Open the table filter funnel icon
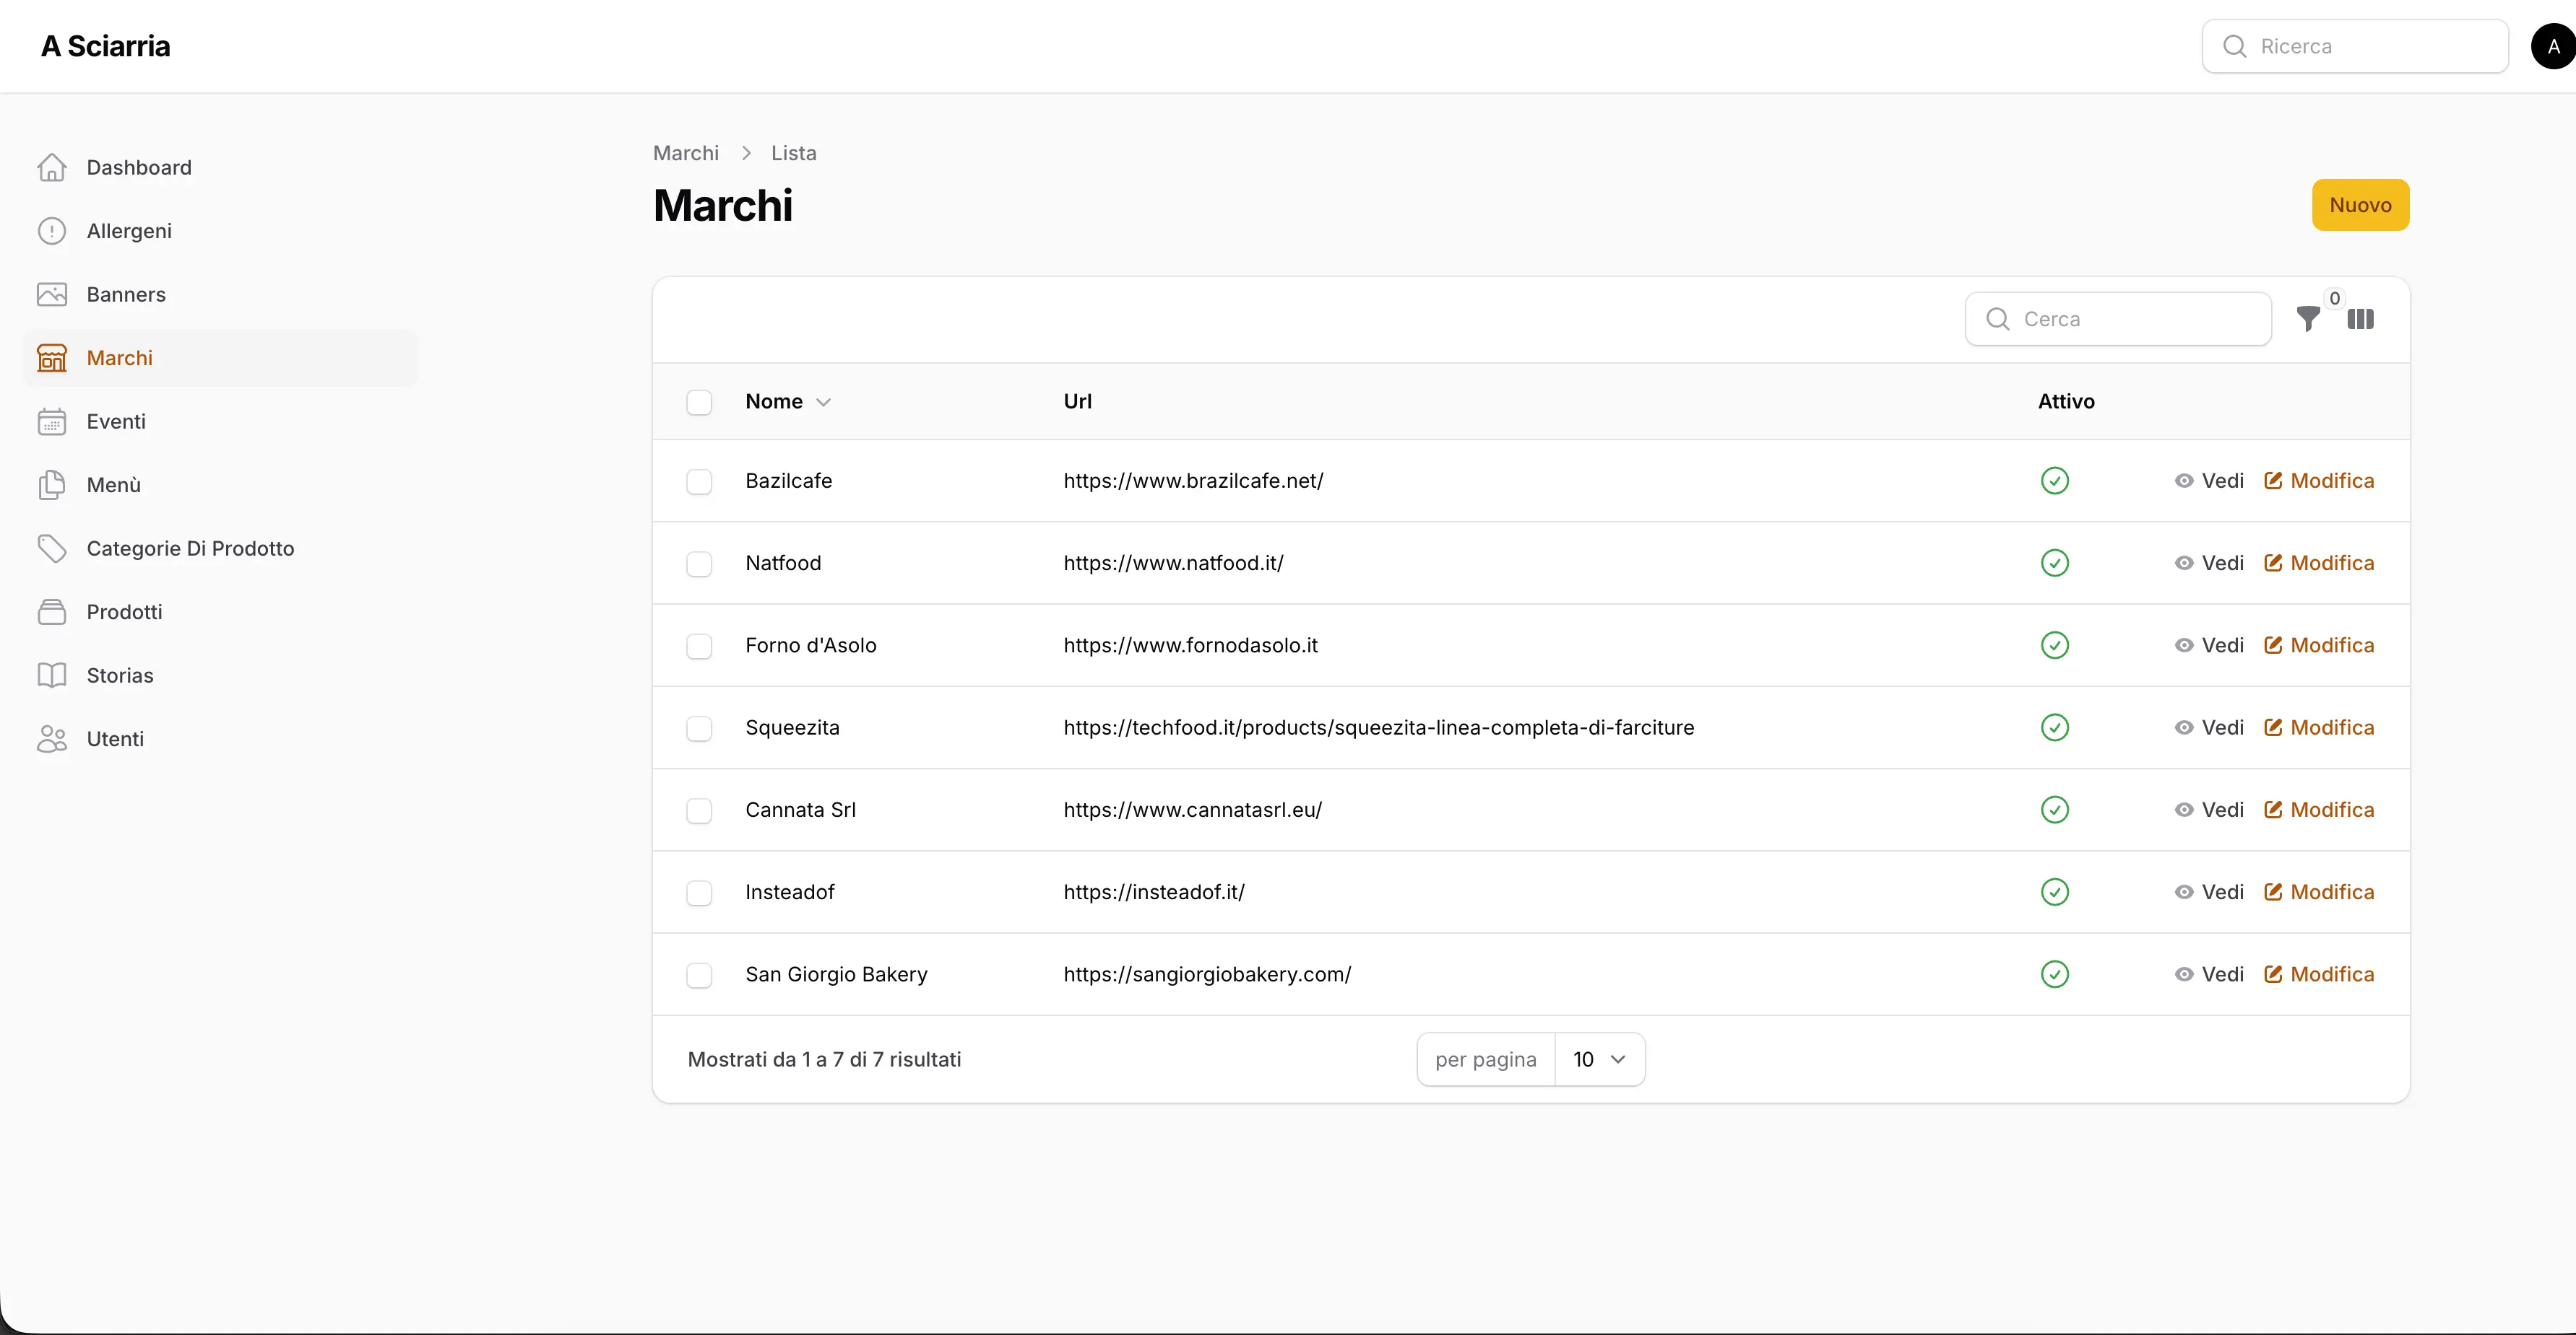Image resolution: width=2576 pixels, height=1335 pixels. (2308, 320)
